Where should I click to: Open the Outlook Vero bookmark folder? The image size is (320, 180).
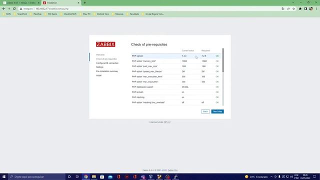click(x=101, y=14)
